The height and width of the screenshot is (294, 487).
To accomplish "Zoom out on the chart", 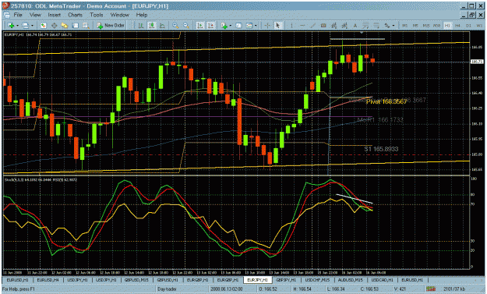I will coord(186,26).
